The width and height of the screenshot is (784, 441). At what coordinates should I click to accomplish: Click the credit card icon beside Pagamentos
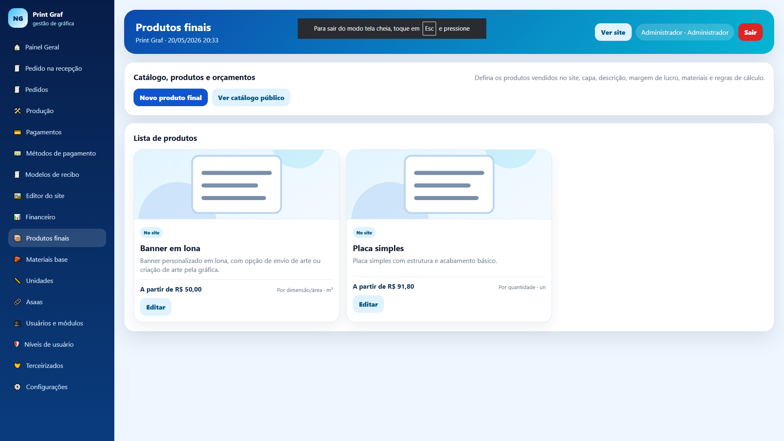point(18,132)
